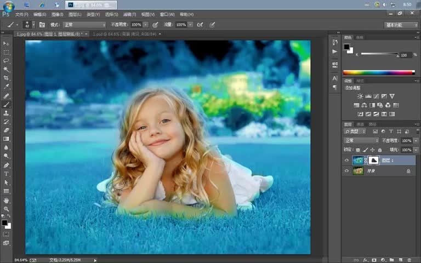Viewport: 421px width, 263px height.
Task: Open the layer filter type dropdown
Action: click(x=355, y=131)
